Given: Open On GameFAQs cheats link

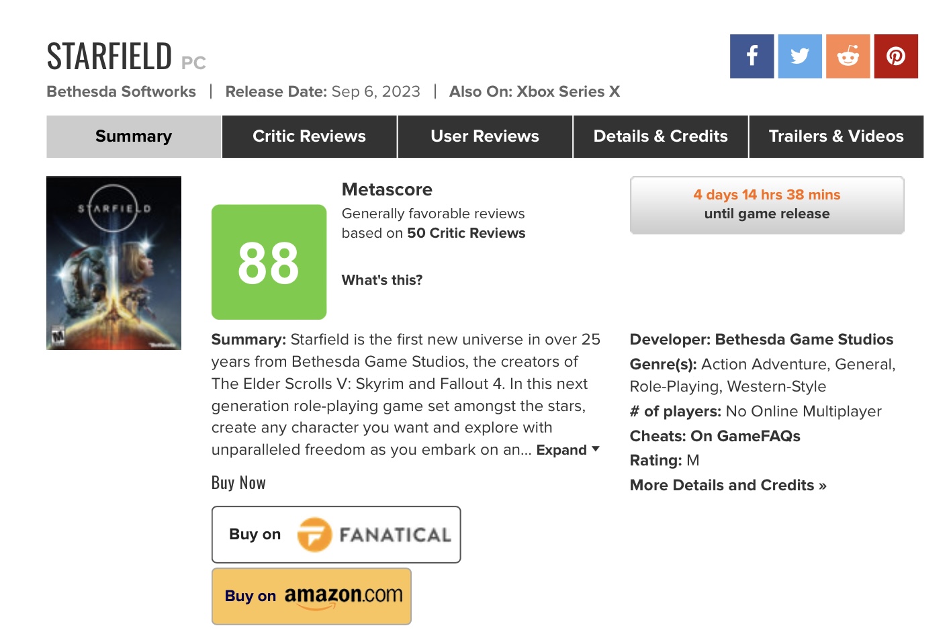Looking at the screenshot, I should (x=745, y=436).
